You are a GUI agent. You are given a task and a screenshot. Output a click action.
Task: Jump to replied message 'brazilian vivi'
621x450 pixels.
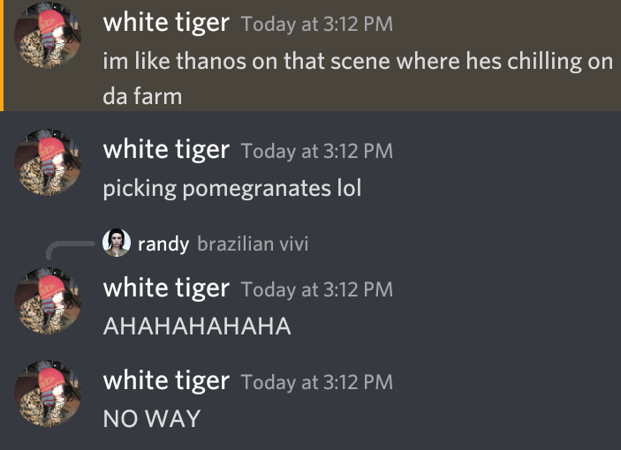(x=253, y=244)
